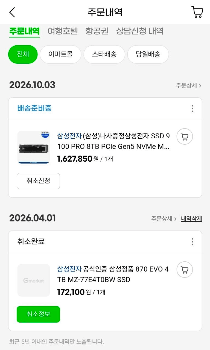Click the 취소신청 button
This screenshot has width=210, height=350.
coord(38,181)
